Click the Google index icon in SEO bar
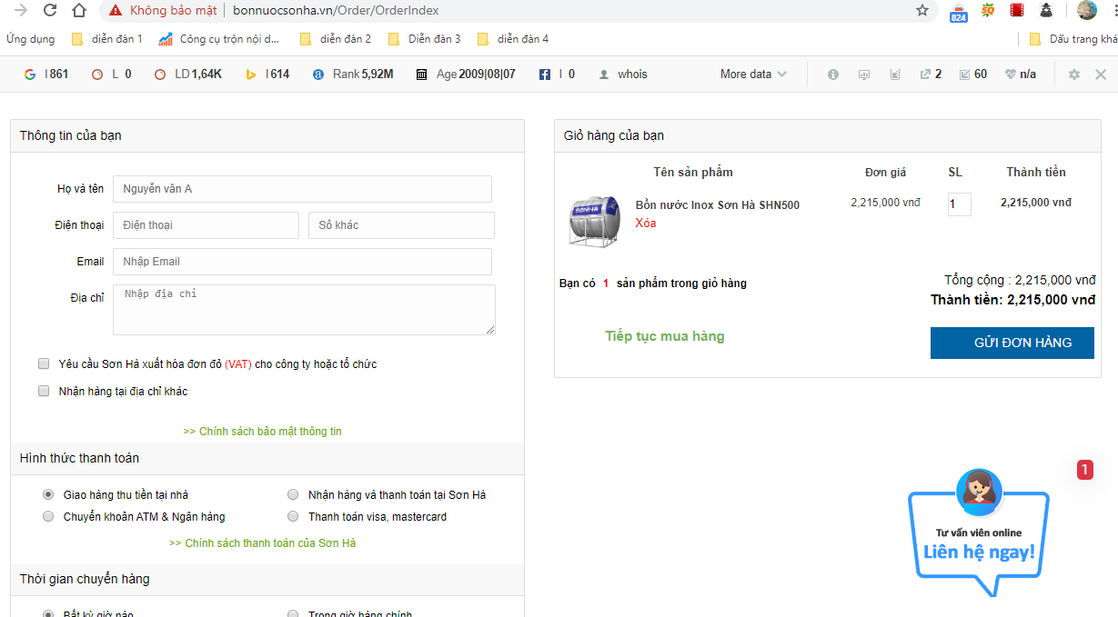 [30, 75]
